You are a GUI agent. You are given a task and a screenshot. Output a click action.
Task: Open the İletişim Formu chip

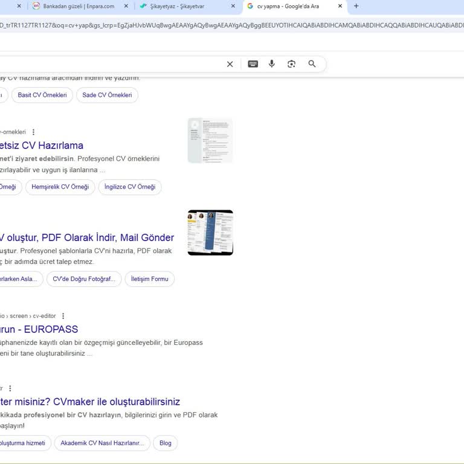pyautogui.click(x=149, y=279)
